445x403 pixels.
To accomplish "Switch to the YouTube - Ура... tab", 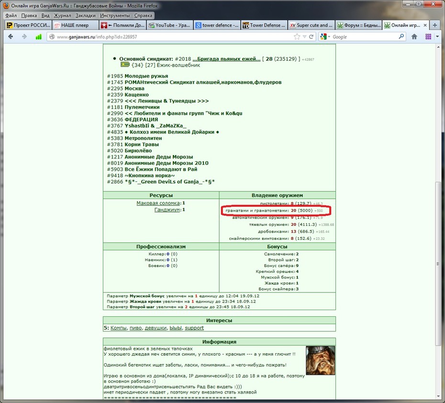I will point(170,25).
